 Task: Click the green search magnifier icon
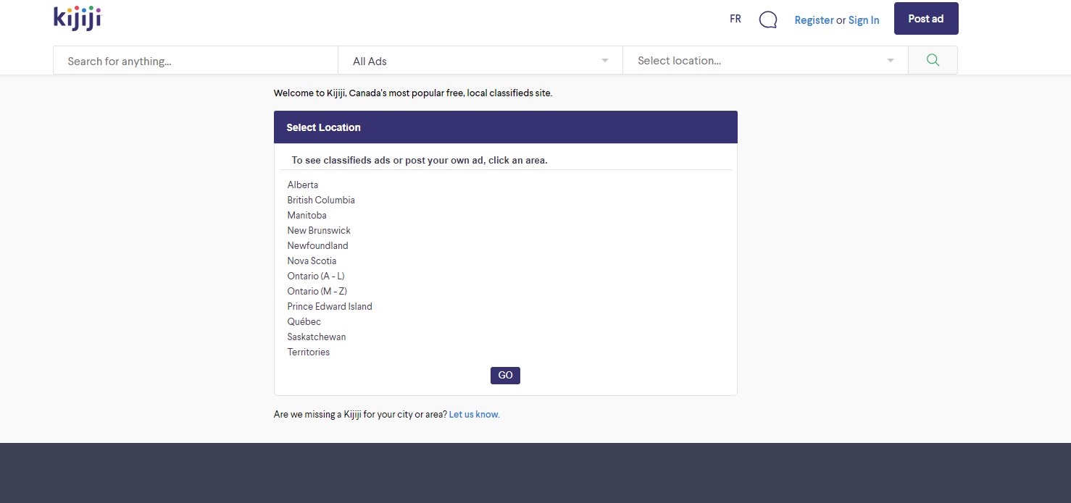933,61
